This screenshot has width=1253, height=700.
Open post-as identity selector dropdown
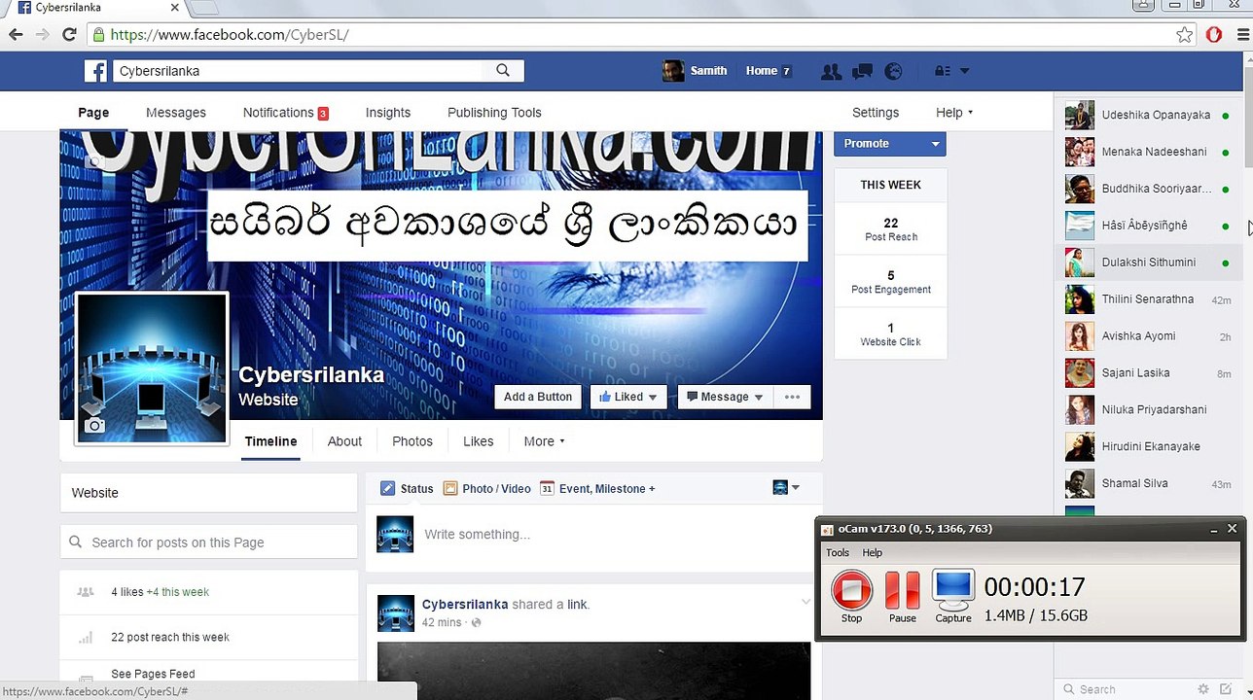click(786, 487)
